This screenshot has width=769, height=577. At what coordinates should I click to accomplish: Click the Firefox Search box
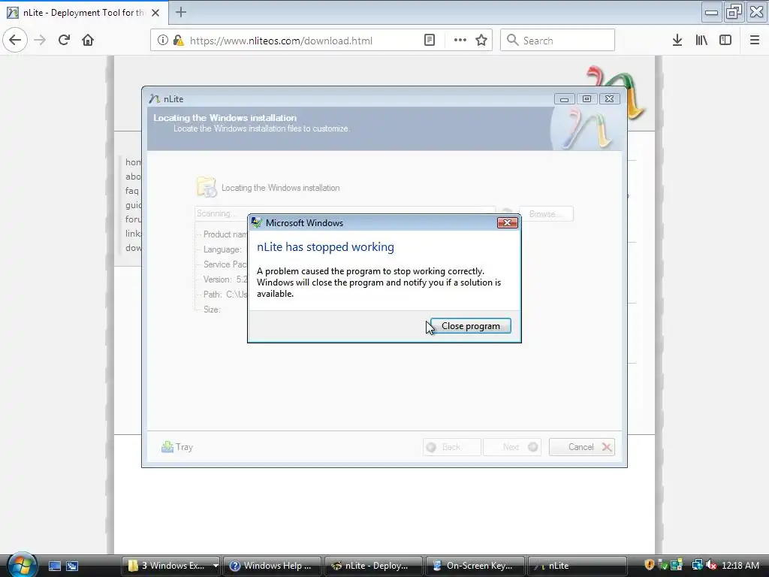[558, 41]
